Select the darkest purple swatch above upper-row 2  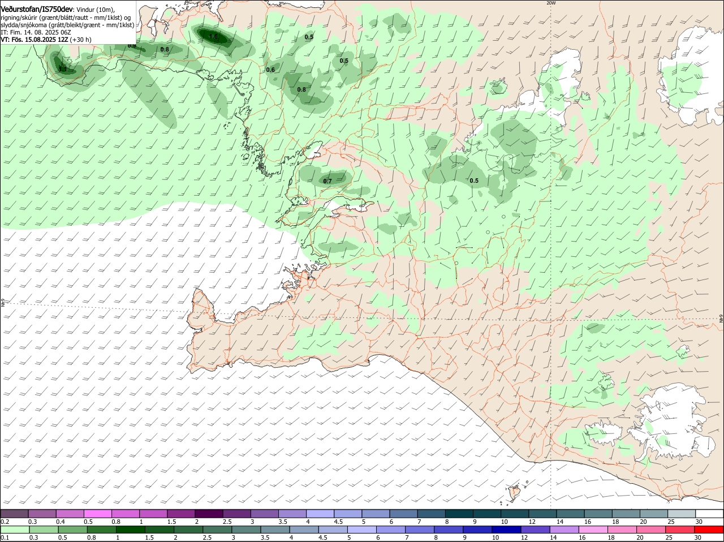[209, 513]
